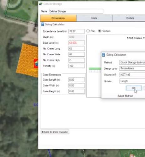The image size is (145, 157).
Task: Click the crates count text in preview
Action: coord(136,38)
